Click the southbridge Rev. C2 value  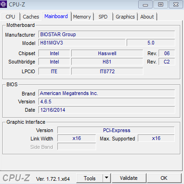tap(167, 62)
